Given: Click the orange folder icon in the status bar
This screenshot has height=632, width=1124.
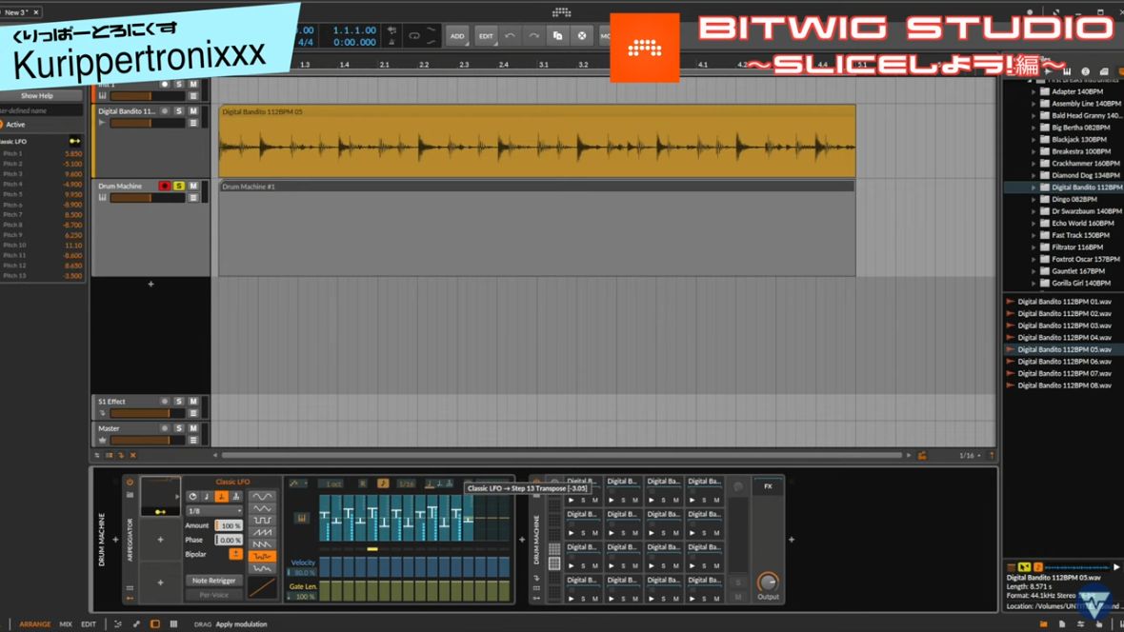Looking at the screenshot, I should [x=1043, y=624].
